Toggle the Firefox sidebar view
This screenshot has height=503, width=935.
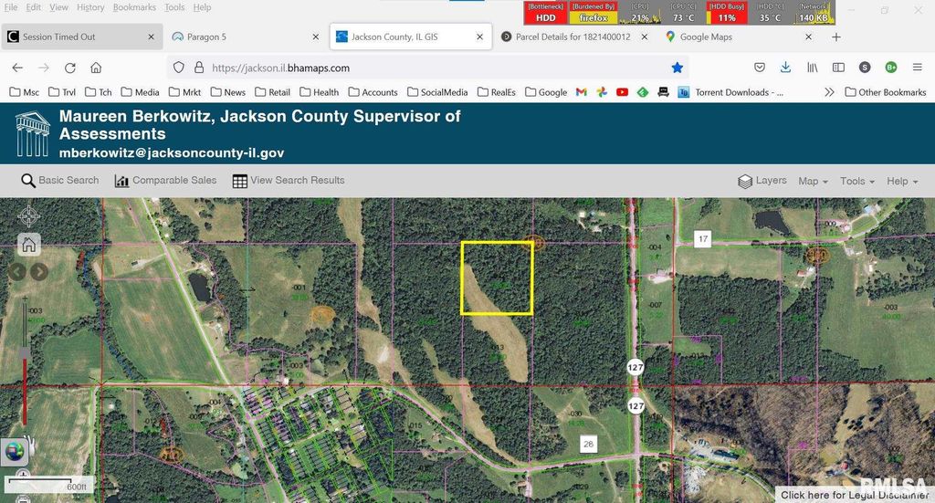point(837,68)
